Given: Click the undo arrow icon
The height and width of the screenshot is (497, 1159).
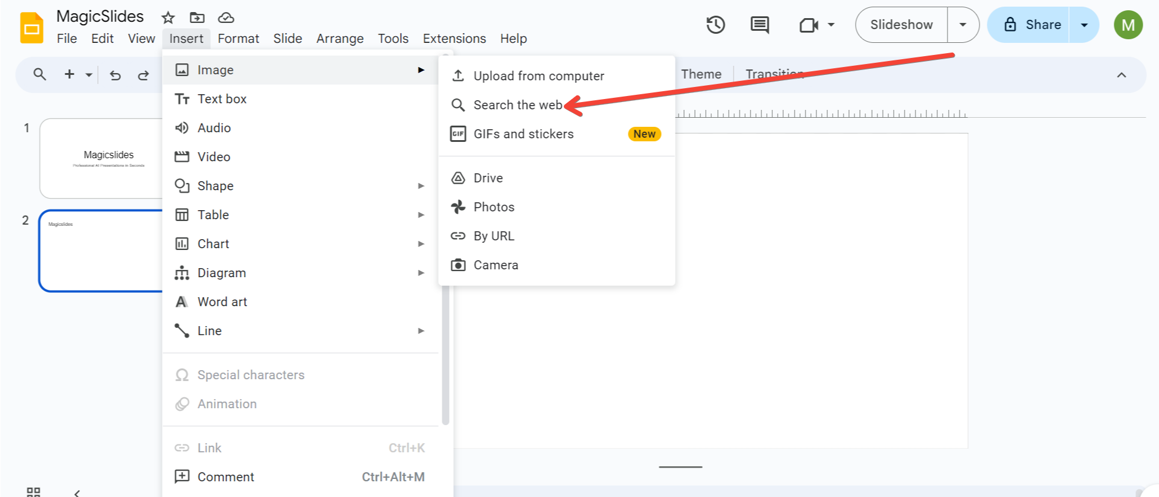Looking at the screenshot, I should click(115, 75).
